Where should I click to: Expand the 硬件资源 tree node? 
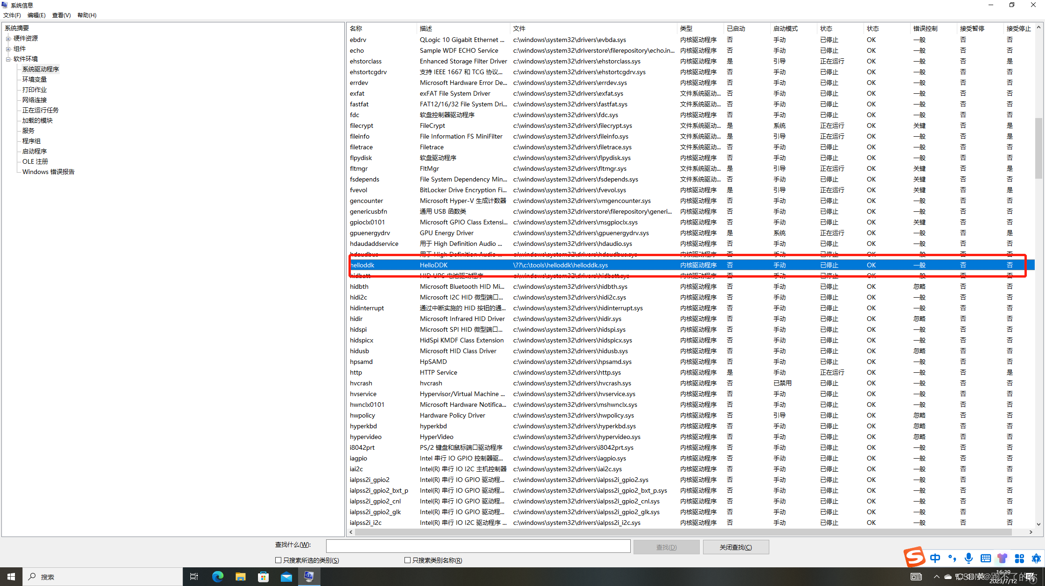pos(8,38)
